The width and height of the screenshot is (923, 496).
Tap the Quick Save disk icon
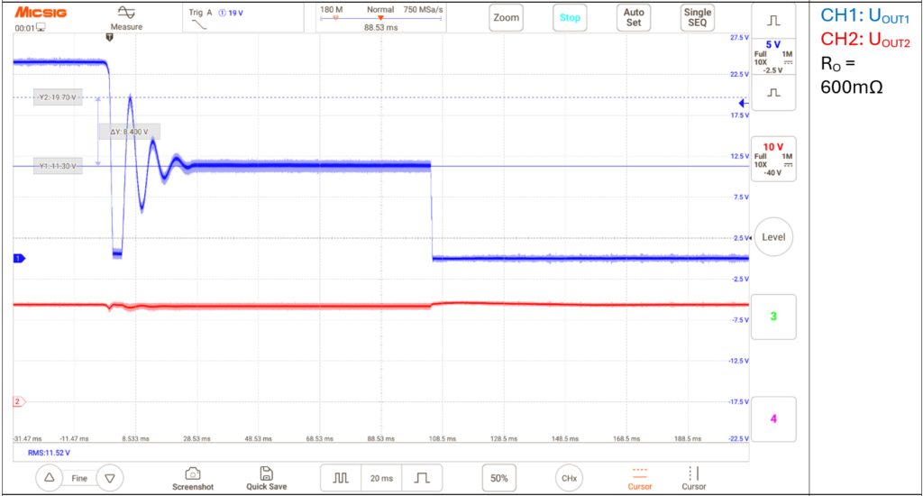point(266,473)
